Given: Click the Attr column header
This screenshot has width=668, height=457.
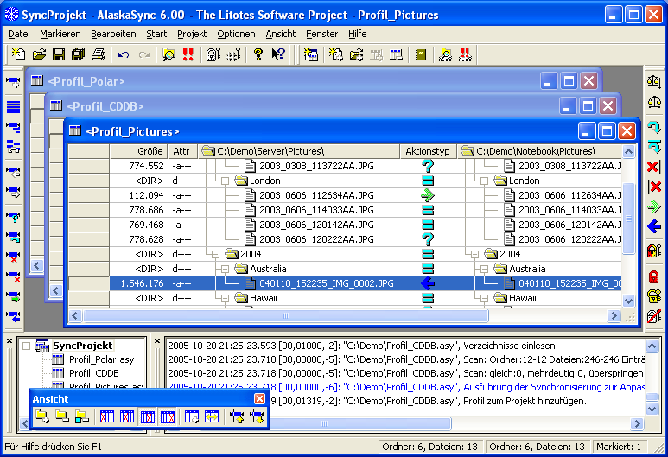Looking at the screenshot, I should click(x=182, y=151).
